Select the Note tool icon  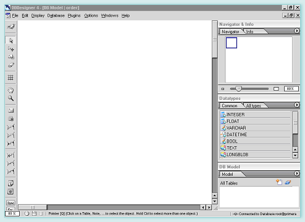tap(10, 183)
